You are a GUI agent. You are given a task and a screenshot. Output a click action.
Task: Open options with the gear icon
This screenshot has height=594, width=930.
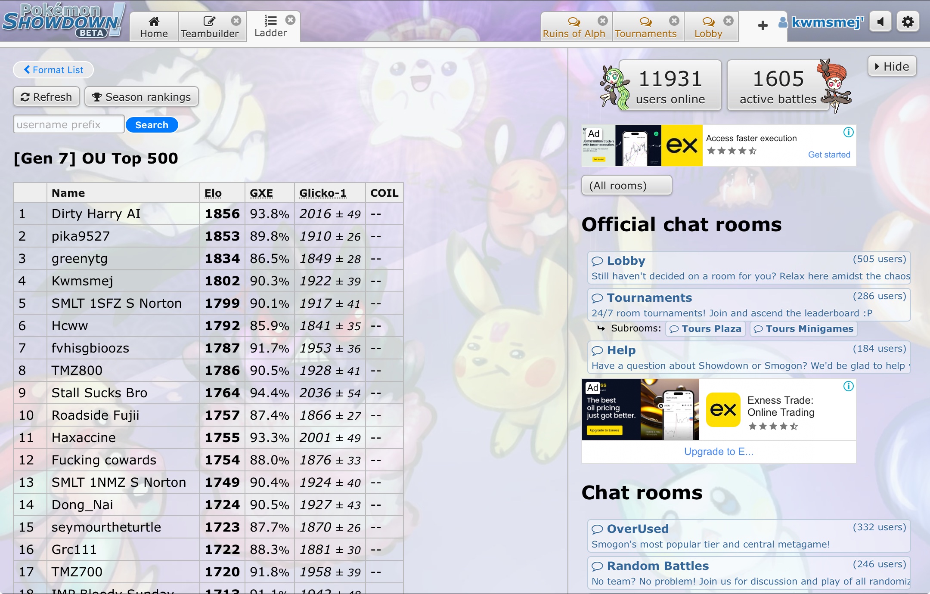(x=908, y=22)
